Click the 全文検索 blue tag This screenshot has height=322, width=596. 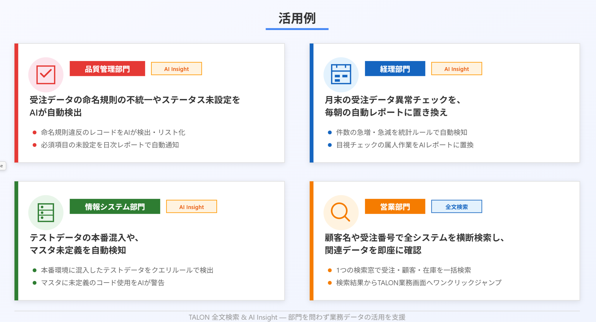tap(457, 207)
